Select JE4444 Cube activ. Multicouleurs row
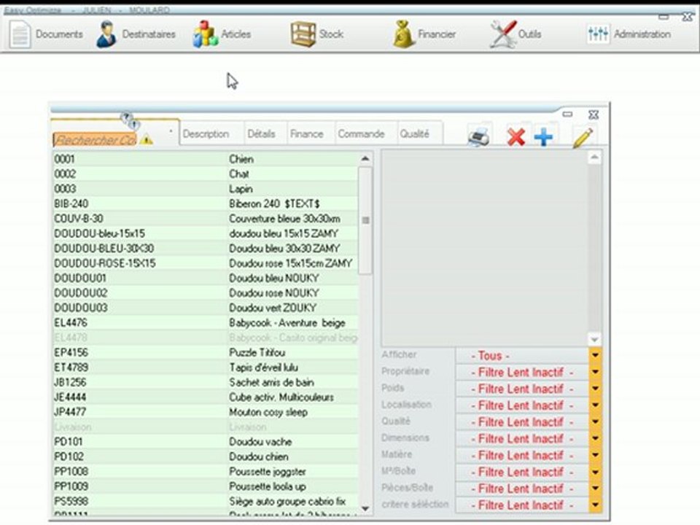The height and width of the screenshot is (525, 700). [x=206, y=397]
